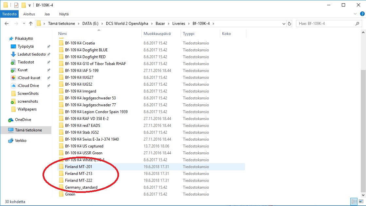Click the Properties quick access icon
The width and height of the screenshot is (366, 206).
click(16, 5)
